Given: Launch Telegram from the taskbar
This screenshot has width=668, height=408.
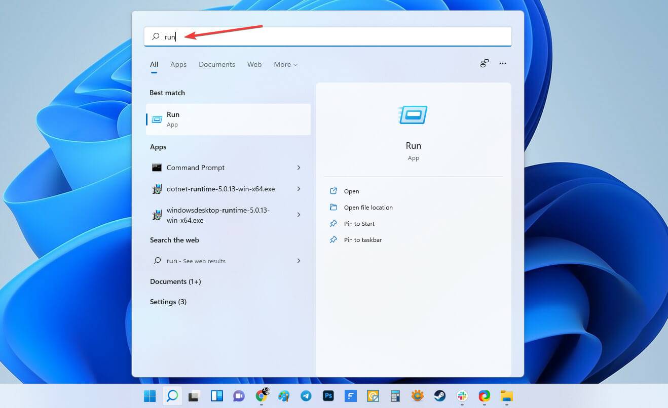Looking at the screenshot, I should (306, 396).
